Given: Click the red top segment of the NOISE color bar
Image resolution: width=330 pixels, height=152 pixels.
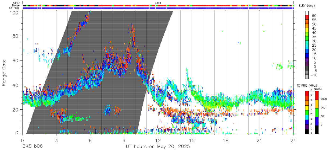Looking at the screenshot, I should pyautogui.click(x=317, y=95).
